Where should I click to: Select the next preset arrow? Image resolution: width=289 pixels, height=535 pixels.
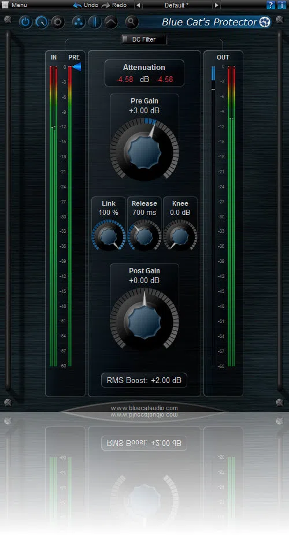(217, 5)
